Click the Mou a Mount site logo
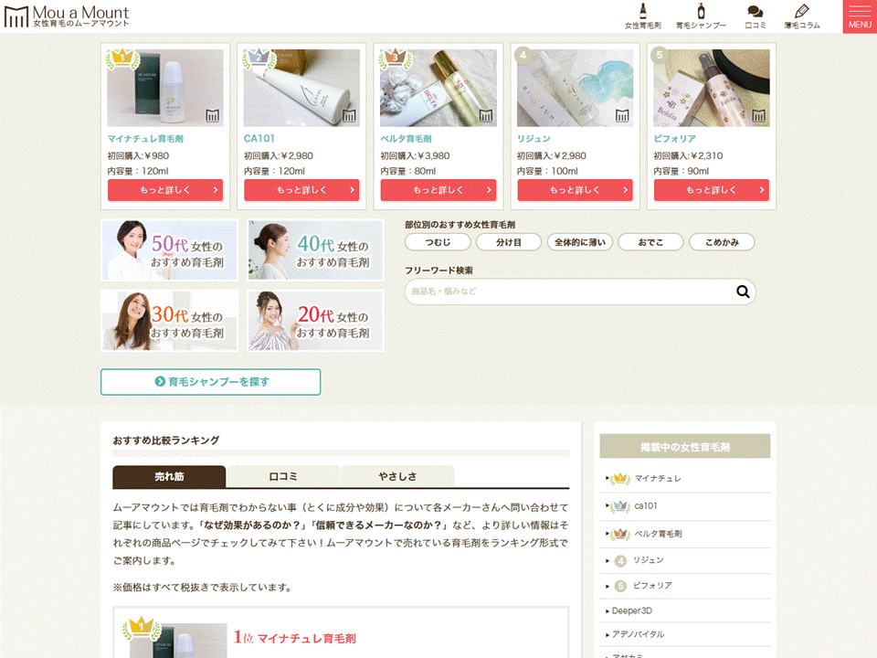Screen dimensions: 877x658 point(67,16)
